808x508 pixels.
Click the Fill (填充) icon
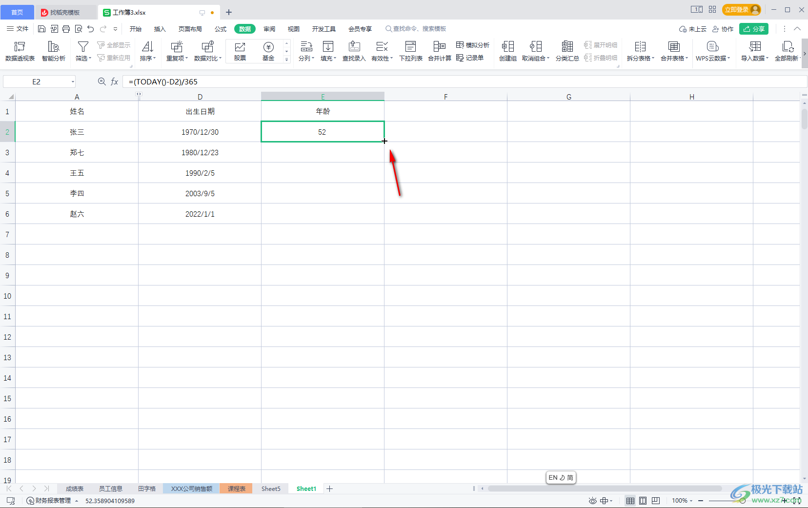328,47
